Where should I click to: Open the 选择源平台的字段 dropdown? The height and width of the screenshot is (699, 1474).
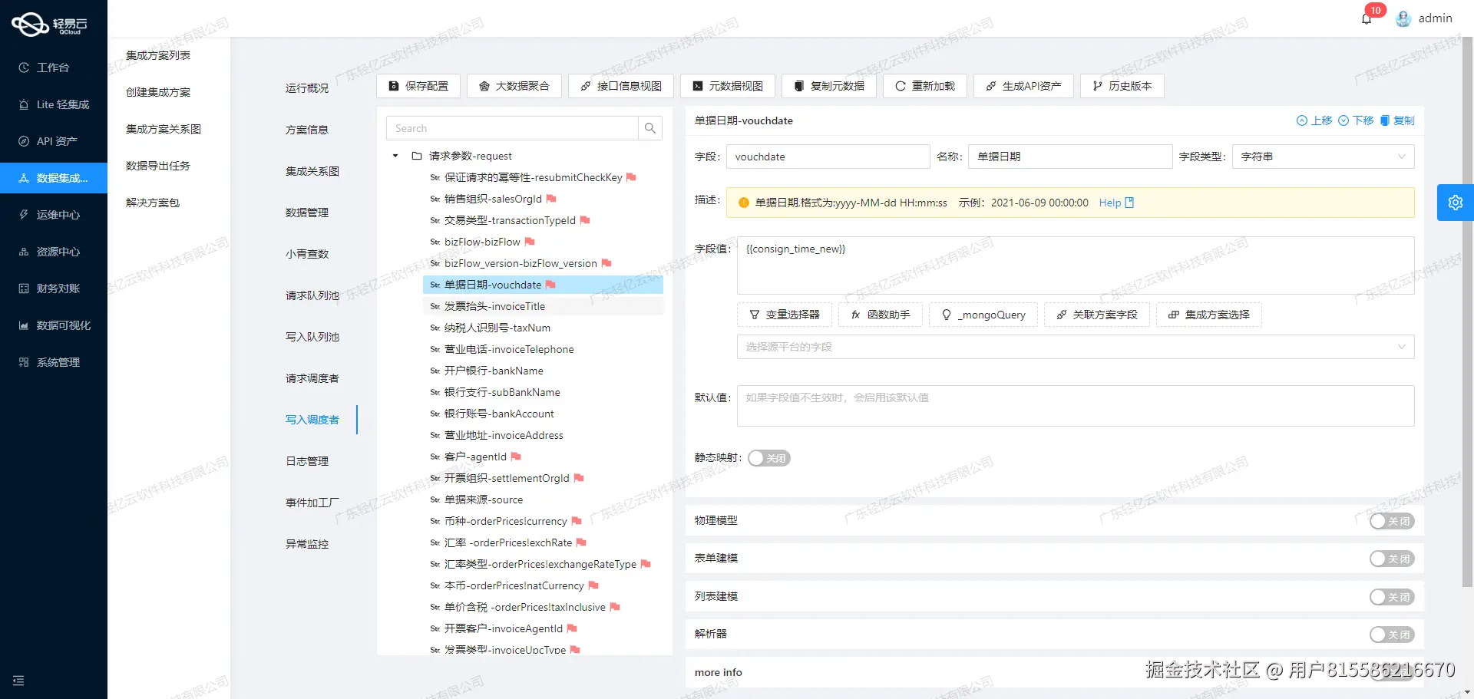[1074, 347]
